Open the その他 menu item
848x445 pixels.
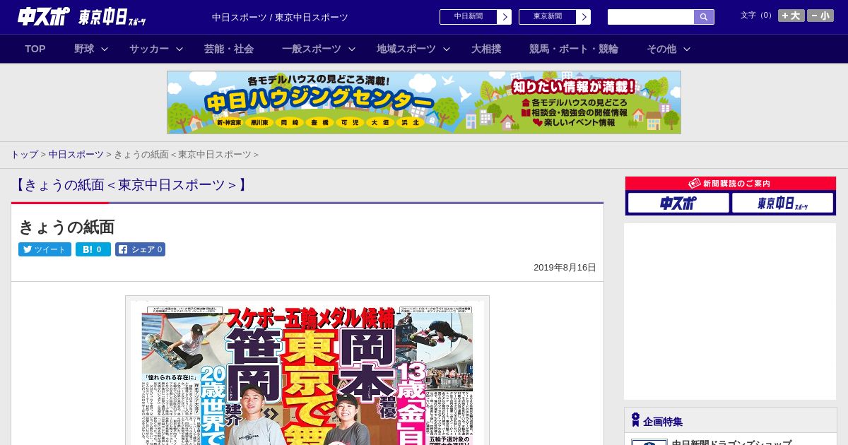click(661, 49)
